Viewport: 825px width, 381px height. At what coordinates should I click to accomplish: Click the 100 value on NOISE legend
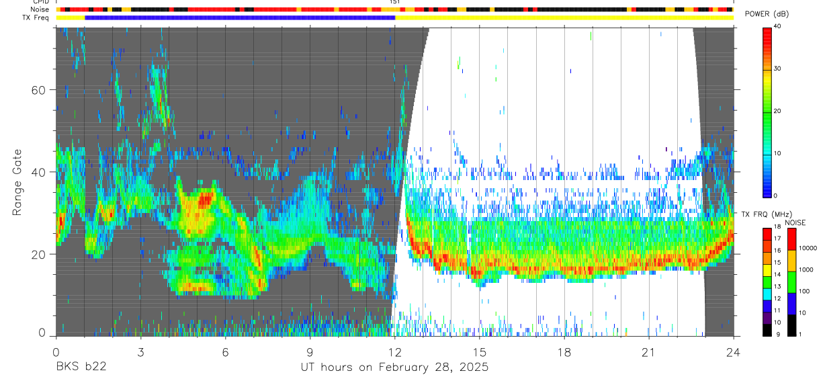pos(804,291)
